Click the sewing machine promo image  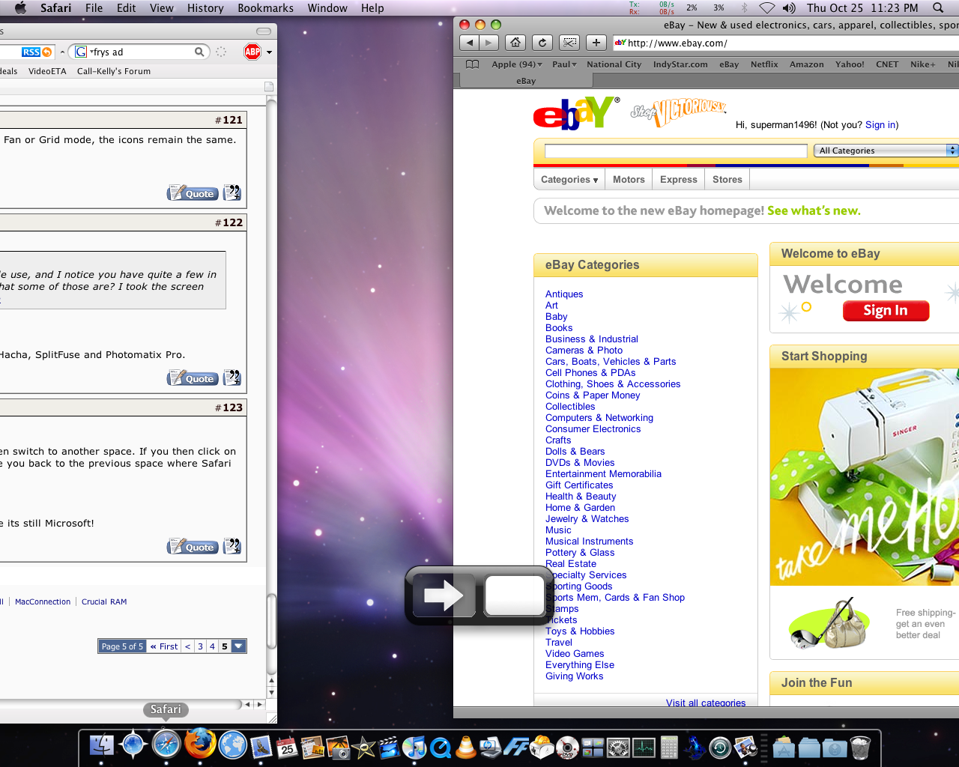[865, 476]
